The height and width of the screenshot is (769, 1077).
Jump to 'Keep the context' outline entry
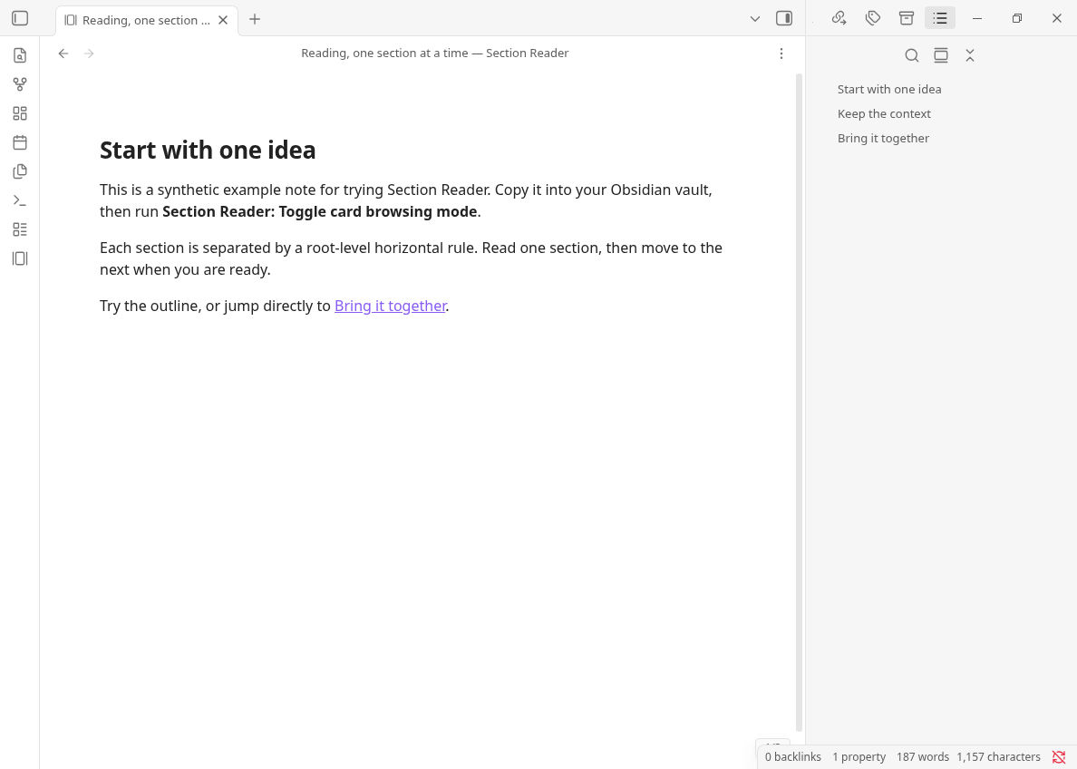pos(884,114)
